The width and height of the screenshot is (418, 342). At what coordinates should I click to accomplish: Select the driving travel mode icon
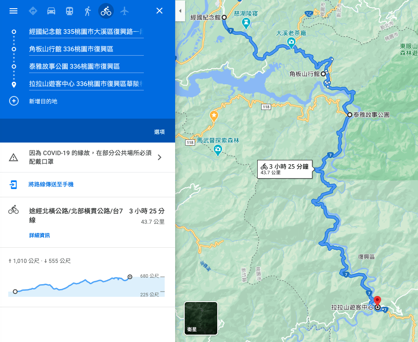51,11
